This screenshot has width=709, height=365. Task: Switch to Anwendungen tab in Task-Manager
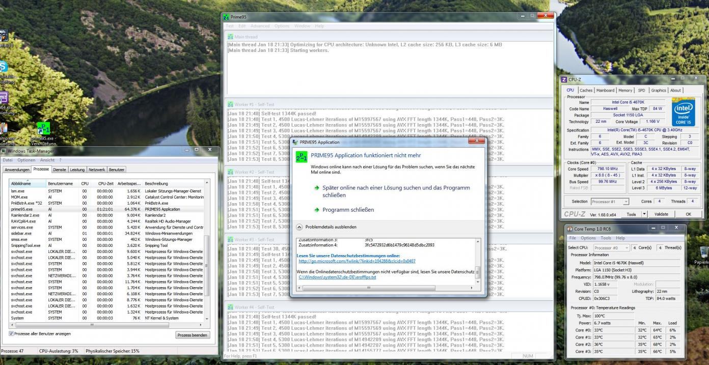(16, 169)
